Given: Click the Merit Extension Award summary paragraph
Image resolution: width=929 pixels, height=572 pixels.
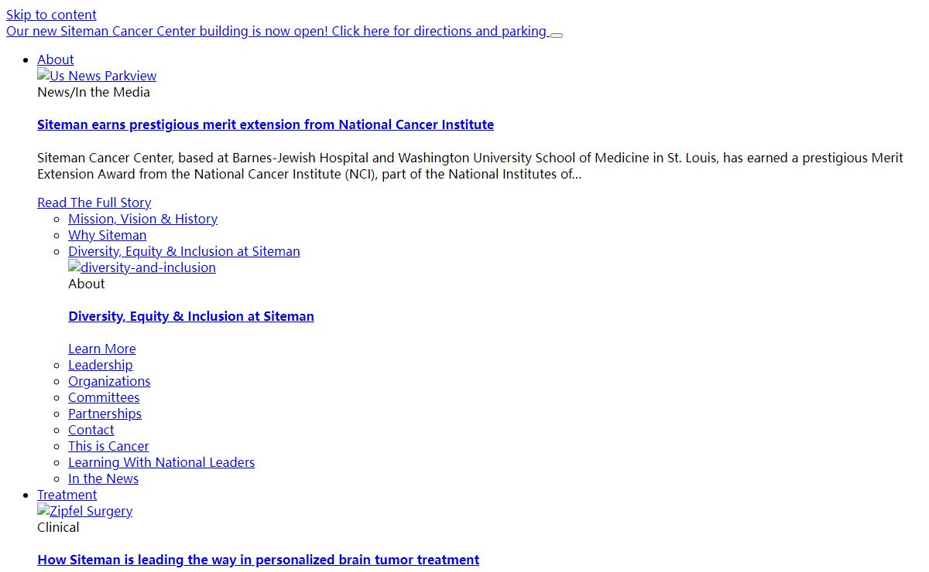Looking at the screenshot, I should 471,165.
